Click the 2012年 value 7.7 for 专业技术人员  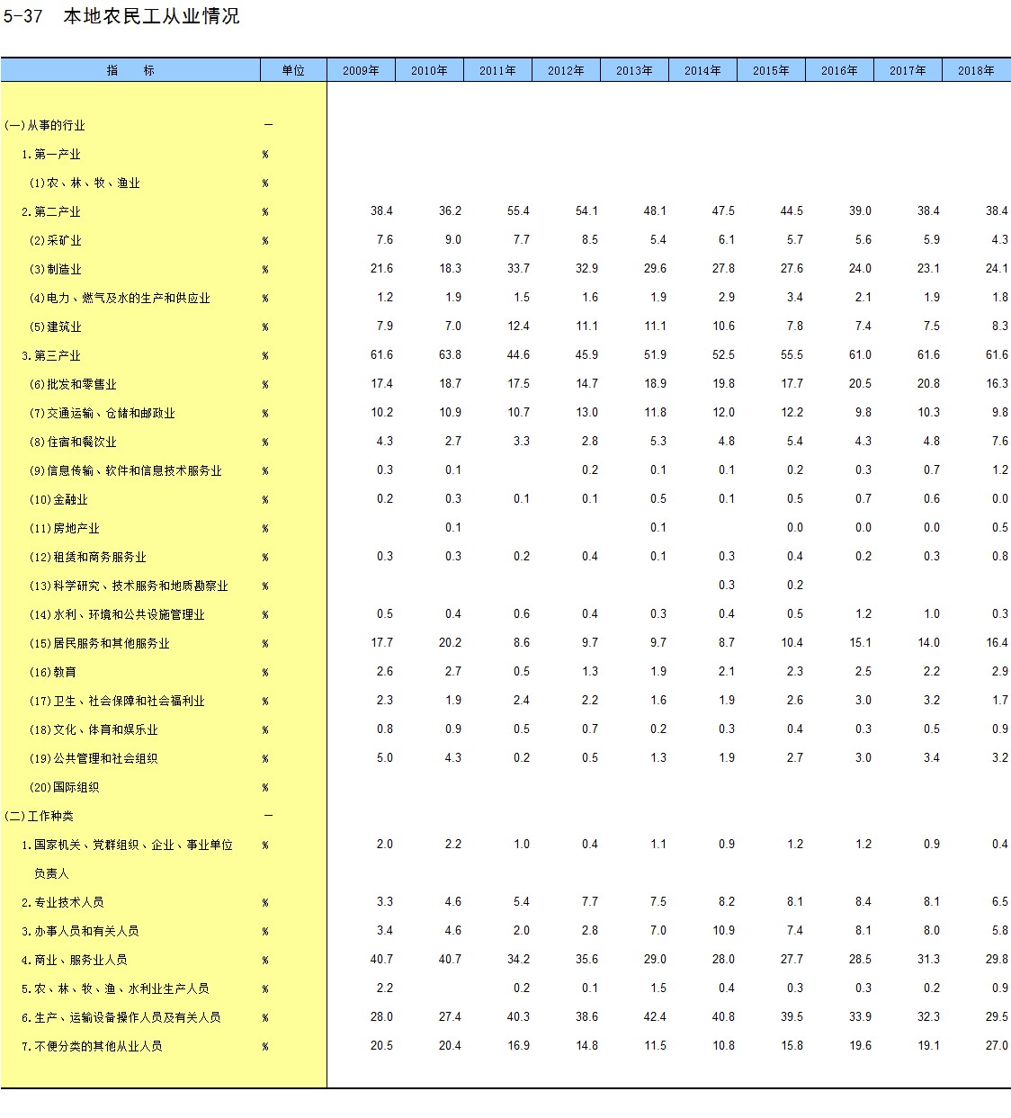click(589, 902)
